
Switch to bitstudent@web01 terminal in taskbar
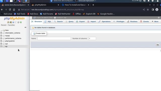coord(86,1)
